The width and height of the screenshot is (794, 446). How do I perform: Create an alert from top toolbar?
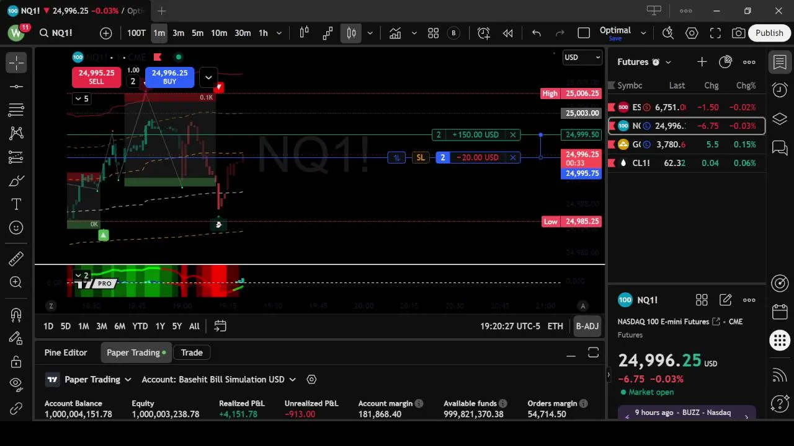(484, 33)
